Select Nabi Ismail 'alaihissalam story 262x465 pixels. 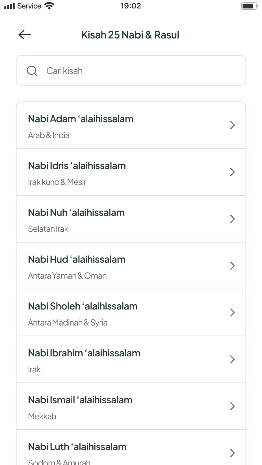pos(131,406)
